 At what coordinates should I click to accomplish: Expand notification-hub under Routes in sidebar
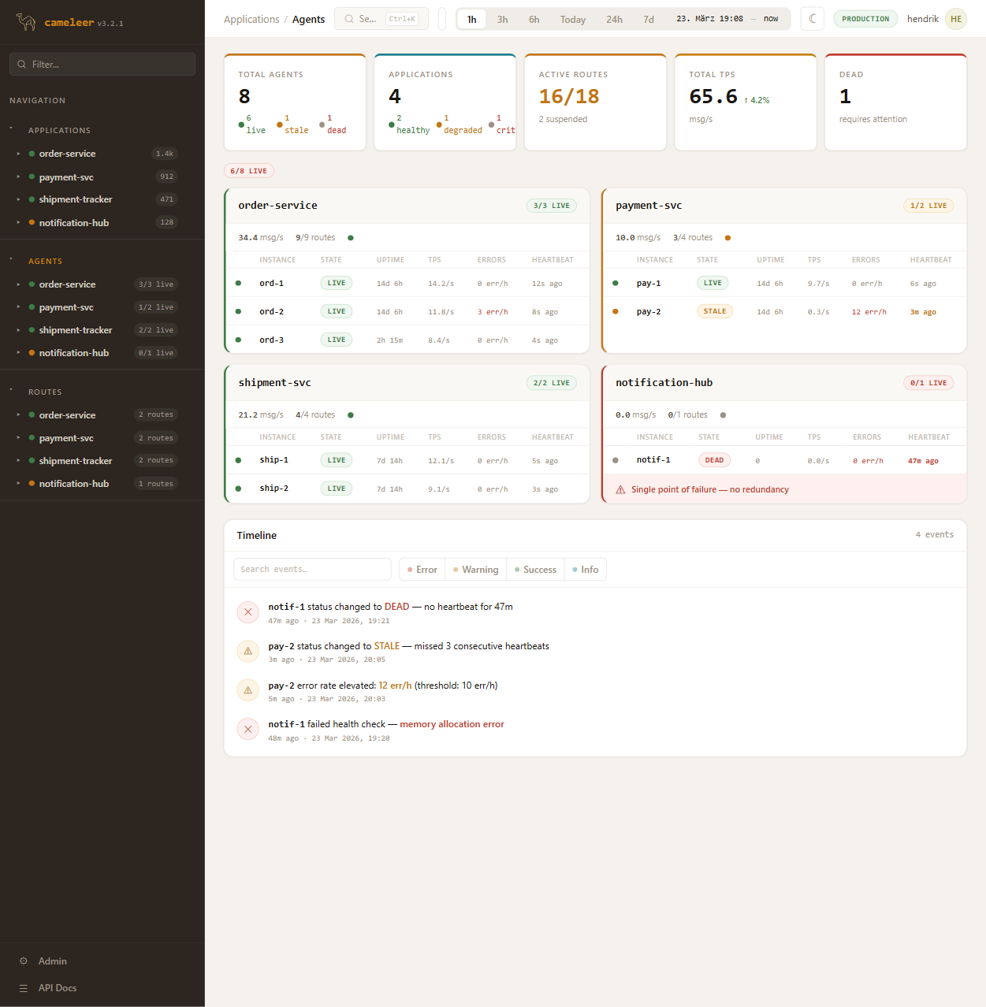[x=18, y=484]
